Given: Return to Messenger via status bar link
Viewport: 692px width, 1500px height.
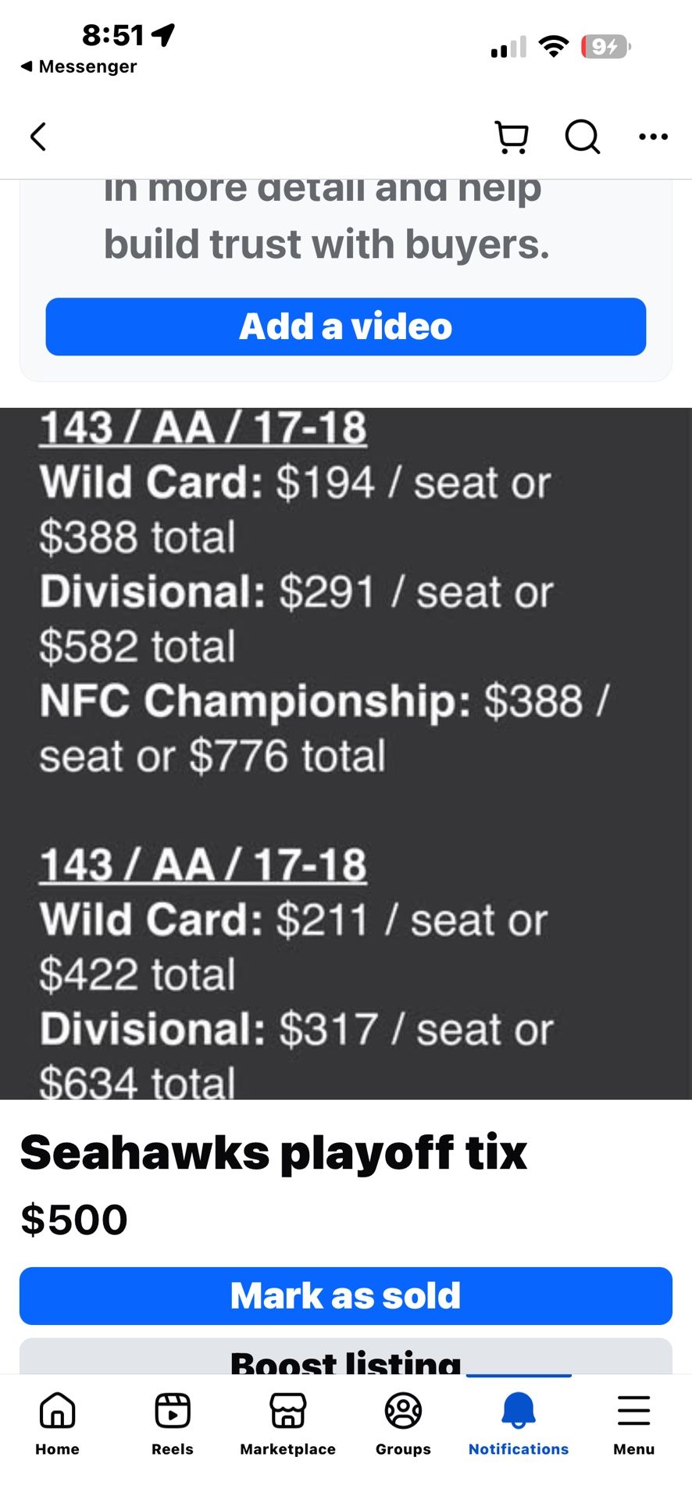Looking at the screenshot, I should click(78, 66).
